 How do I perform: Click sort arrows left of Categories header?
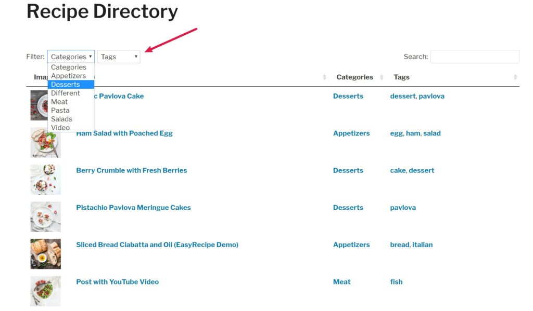click(324, 77)
